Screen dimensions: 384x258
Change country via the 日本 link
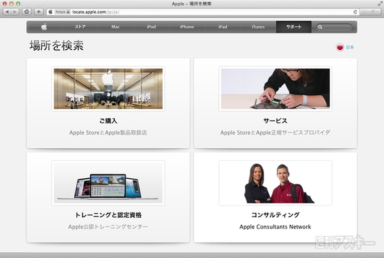(x=350, y=47)
